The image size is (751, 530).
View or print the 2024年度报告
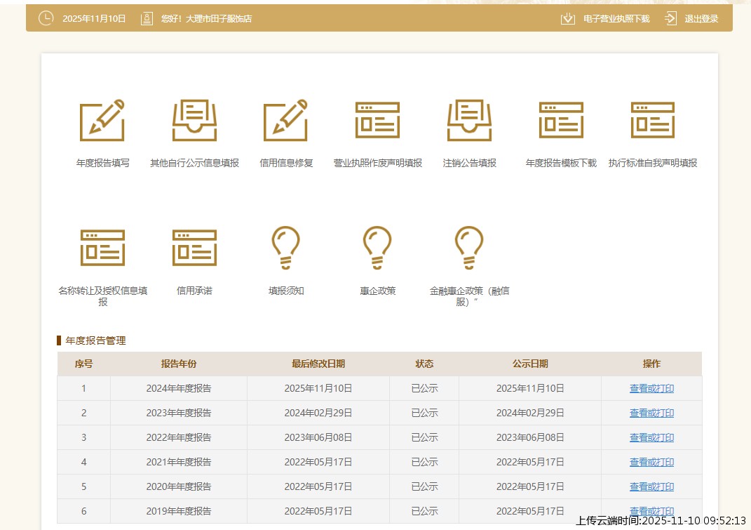click(x=651, y=388)
